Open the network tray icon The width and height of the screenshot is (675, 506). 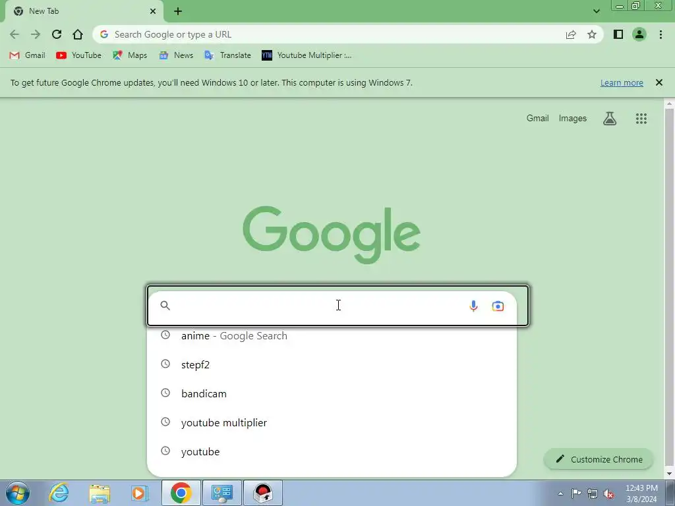(x=593, y=493)
